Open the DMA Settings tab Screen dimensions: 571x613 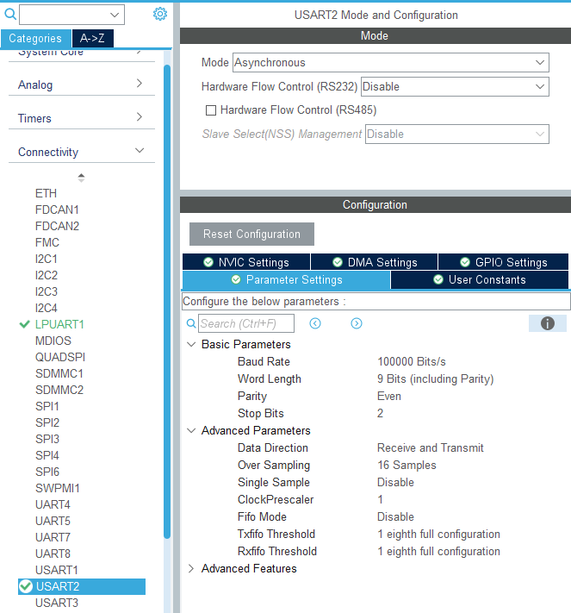tap(374, 262)
